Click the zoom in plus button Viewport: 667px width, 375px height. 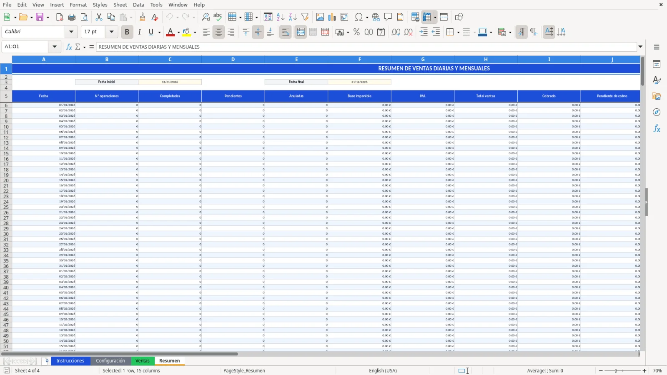coord(644,371)
